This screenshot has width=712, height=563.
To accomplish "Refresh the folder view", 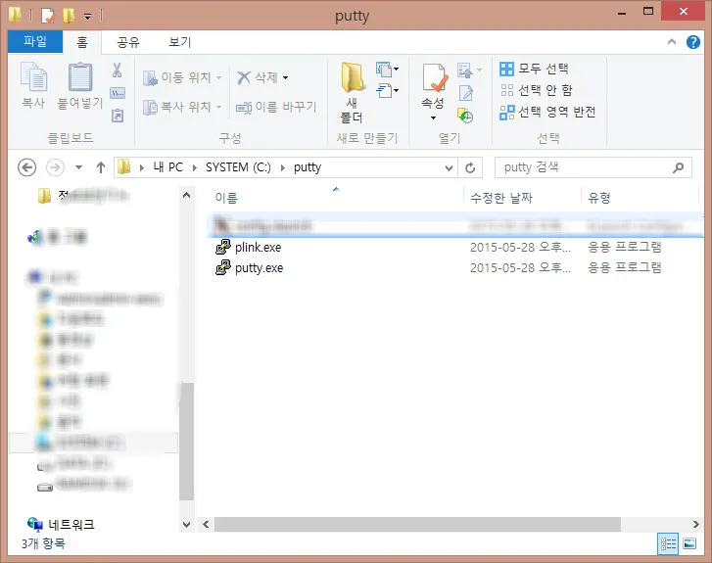I will pos(470,168).
